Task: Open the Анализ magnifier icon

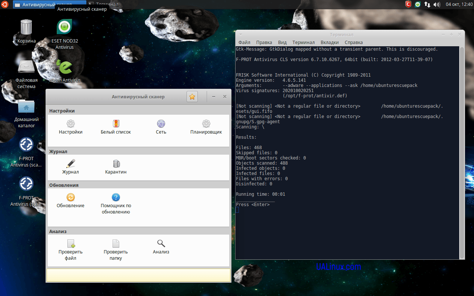Action: click(x=161, y=247)
